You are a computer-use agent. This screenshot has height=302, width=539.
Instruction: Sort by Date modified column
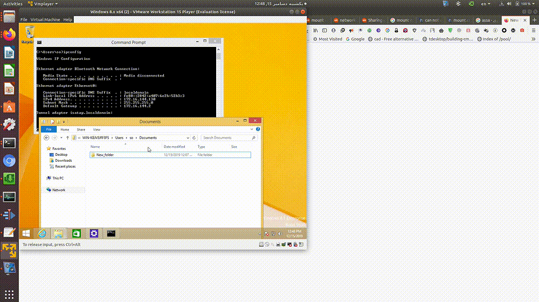coord(174,147)
